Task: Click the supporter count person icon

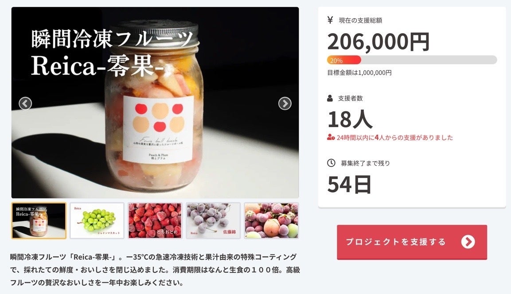Action: pyautogui.click(x=330, y=98)
